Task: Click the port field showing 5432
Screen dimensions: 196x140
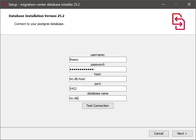Action: [x=98, y=89]
